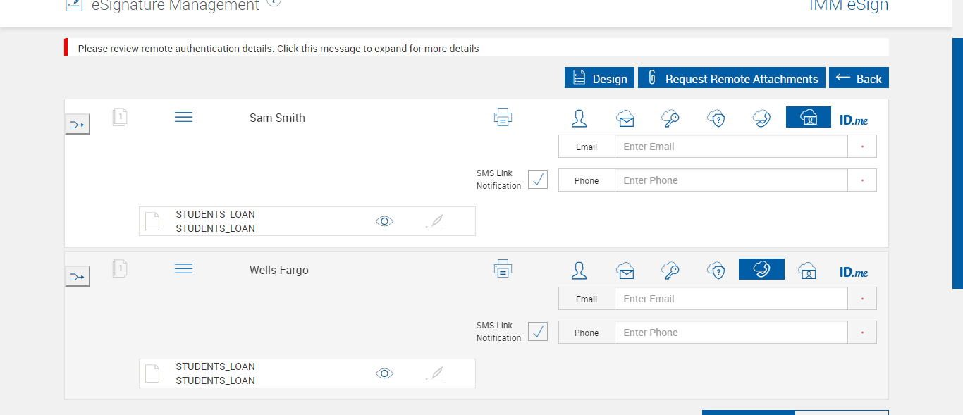
Task: Select key password authentication icon for Sam Smith
Action: 670,118
